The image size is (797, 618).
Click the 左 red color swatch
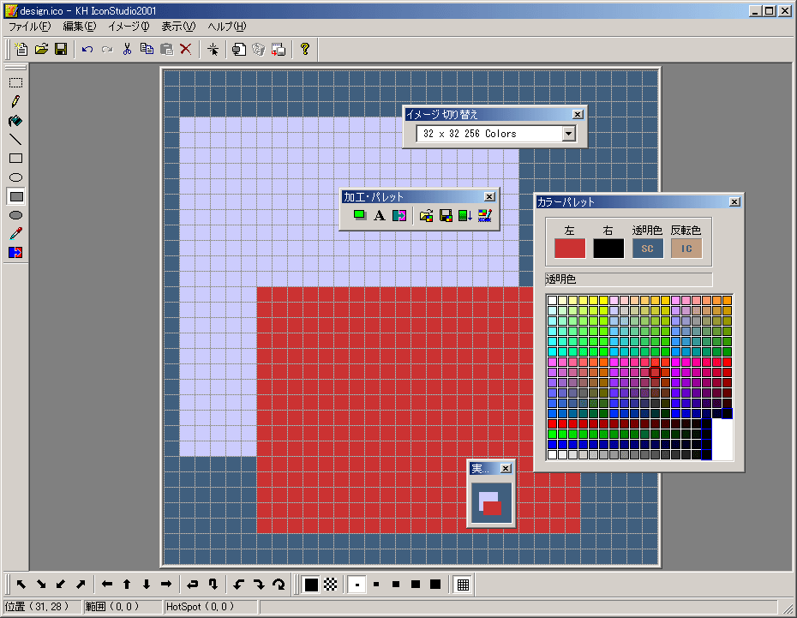pos(570,249)
